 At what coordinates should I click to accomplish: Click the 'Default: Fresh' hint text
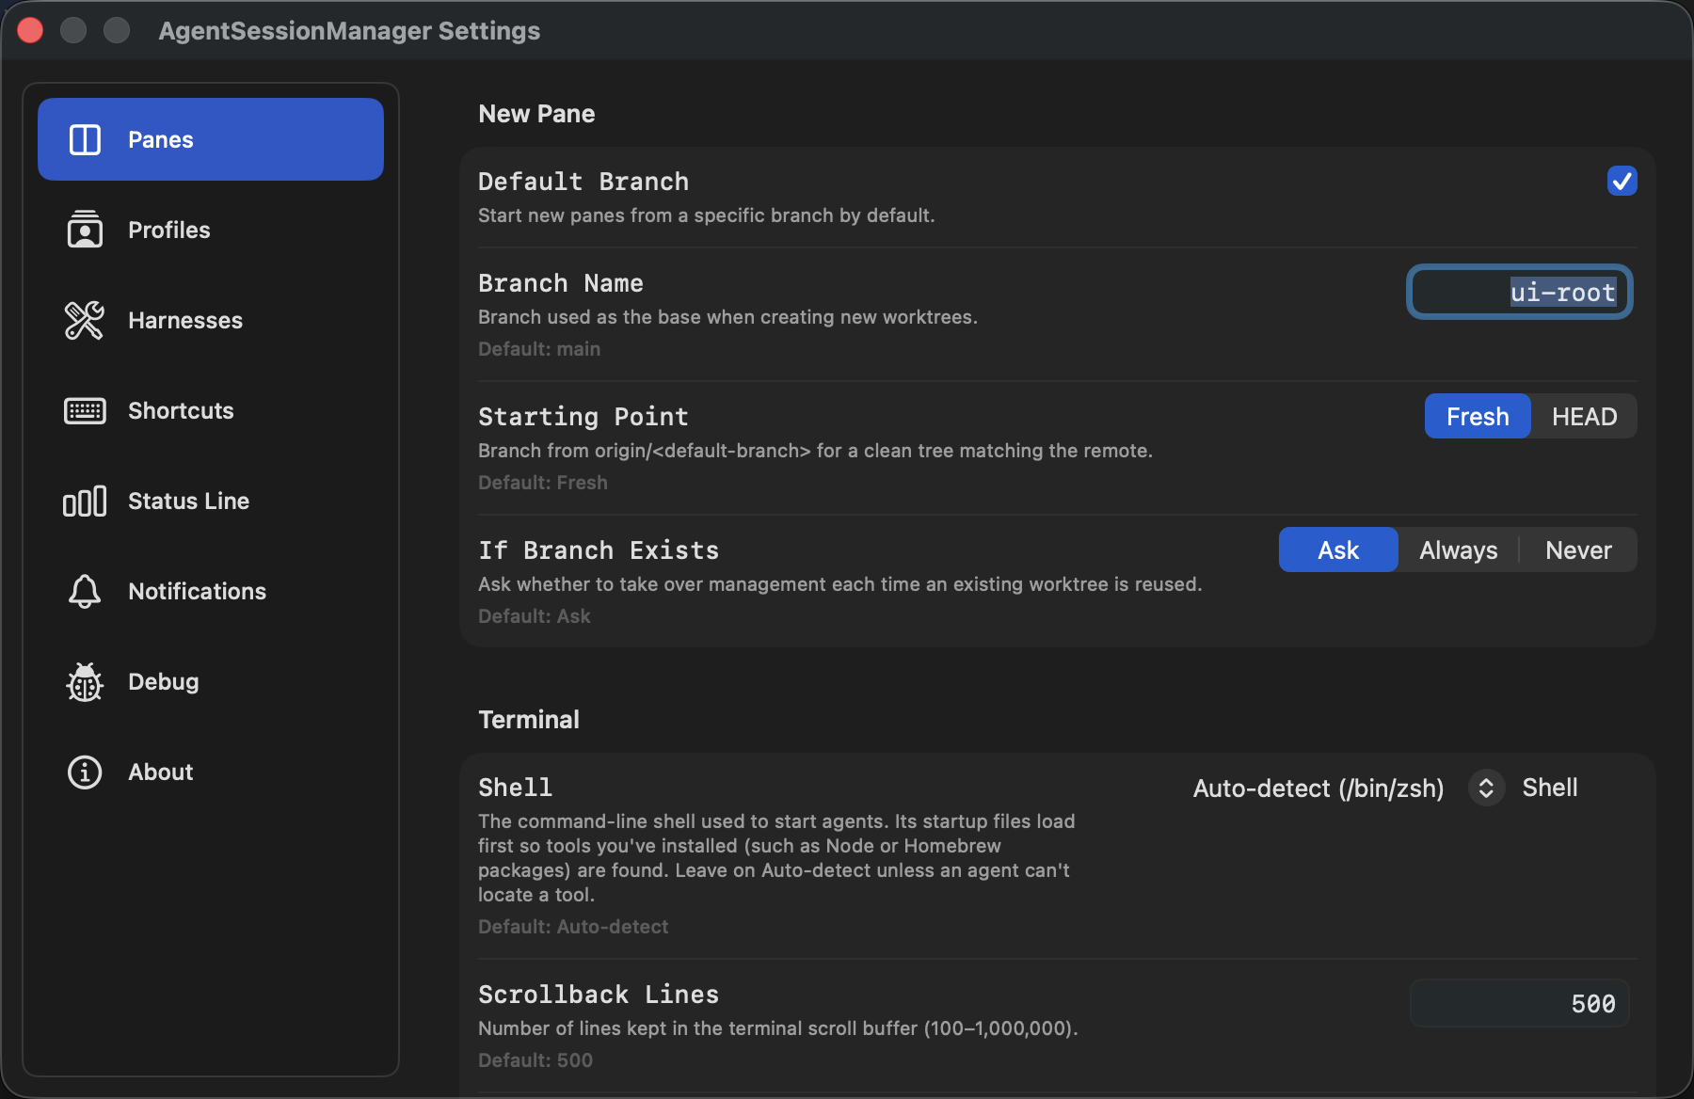pos(543,483)
